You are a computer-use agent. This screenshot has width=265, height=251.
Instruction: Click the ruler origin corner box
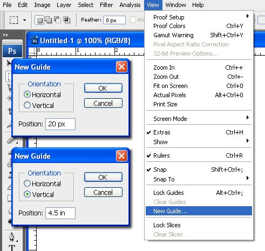[x=32, y=52]
